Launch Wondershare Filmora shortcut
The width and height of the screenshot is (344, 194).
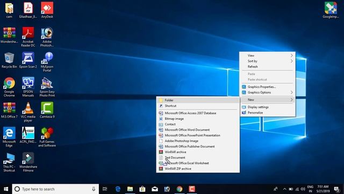(x=28, y=162)
